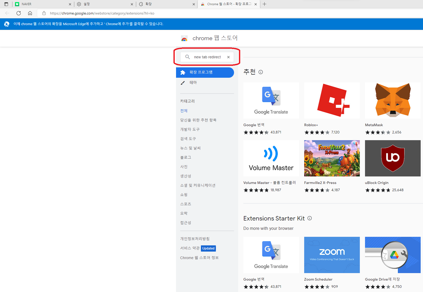Click the uBlock Origin star rating 25,648
Image resolution: width=423 pixels, height=292 pixels.
(x=384, y=190)
